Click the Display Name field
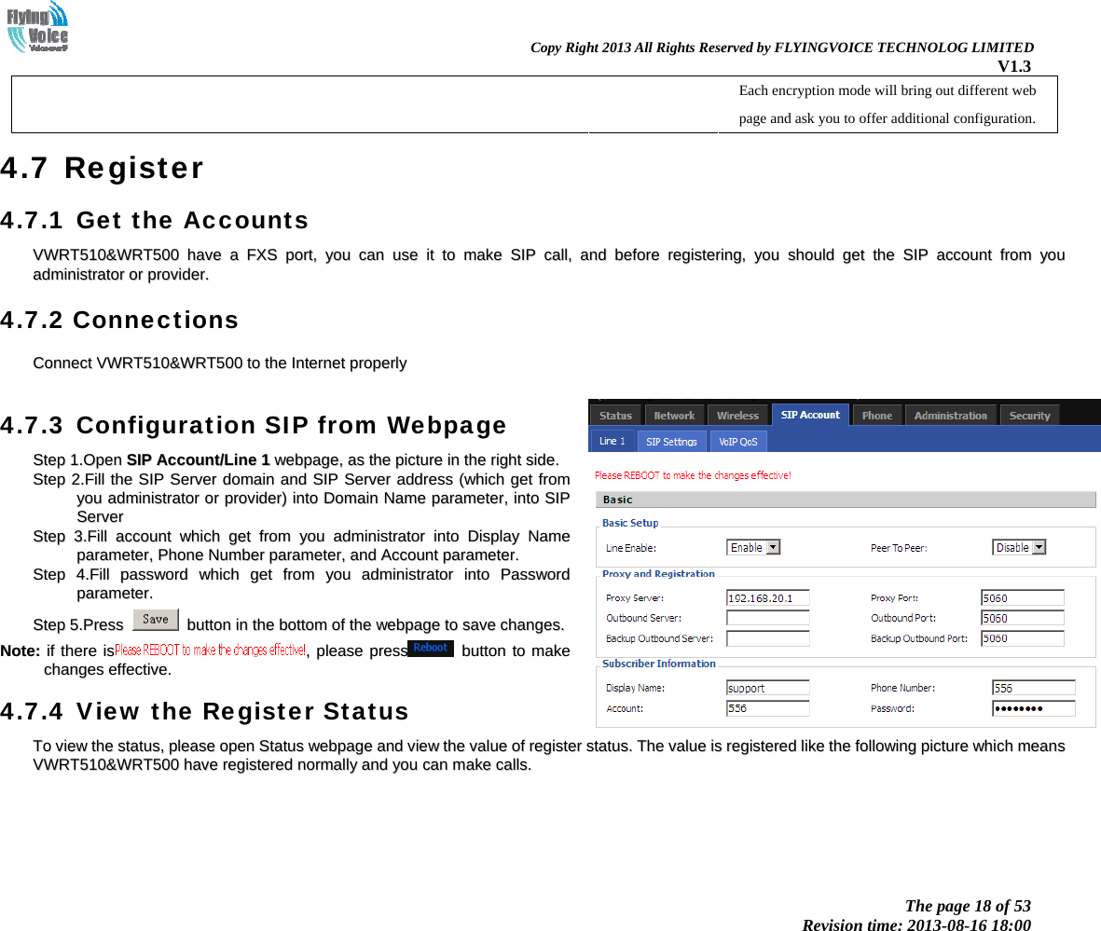The height and width of the screenshot is (931, 1101). [x=767, y=688]
